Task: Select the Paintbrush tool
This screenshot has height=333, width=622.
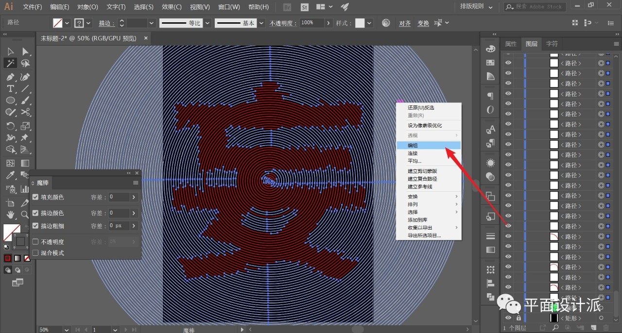Action: (25, 100)
